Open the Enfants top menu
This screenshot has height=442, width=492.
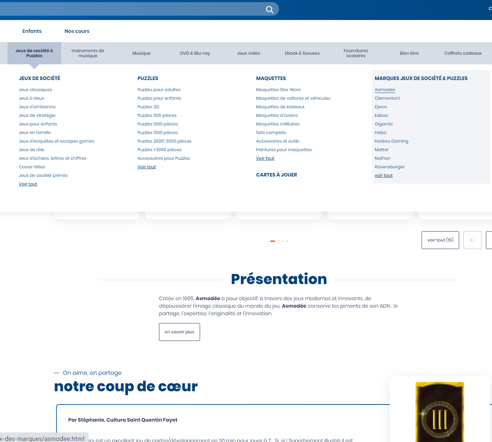click(x=32, y=31)
